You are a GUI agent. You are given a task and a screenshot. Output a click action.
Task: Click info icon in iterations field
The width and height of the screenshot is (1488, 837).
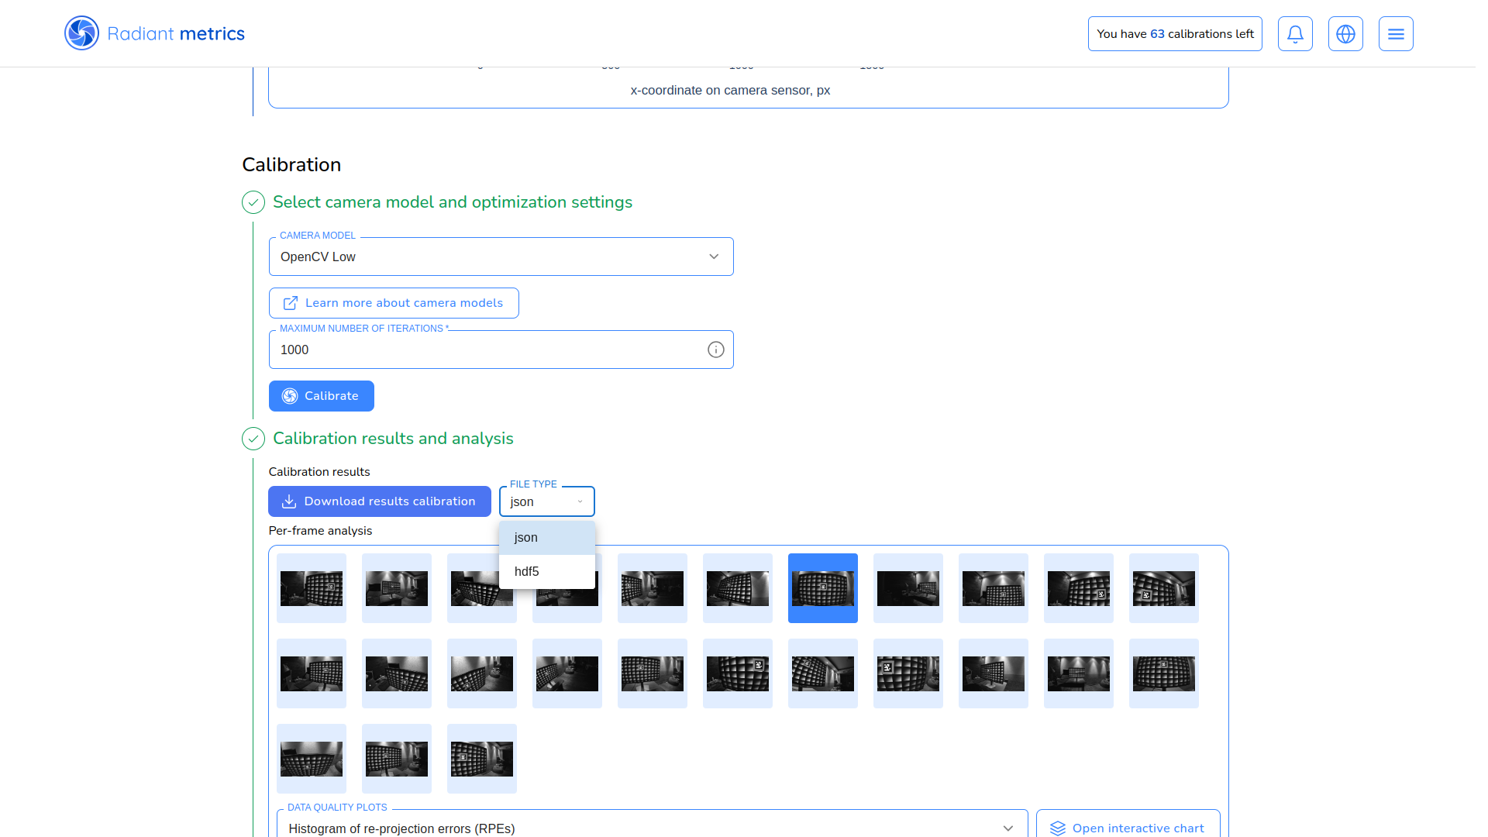[715, 350]
